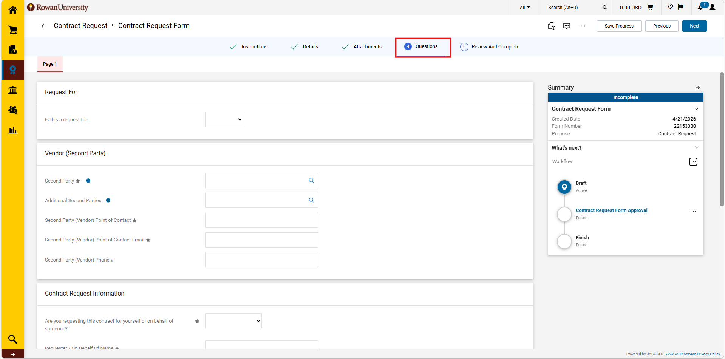Viewport: 725px width, 359px height.
Task: Open favorites heart icon
Action: click(x=670, y=7)
